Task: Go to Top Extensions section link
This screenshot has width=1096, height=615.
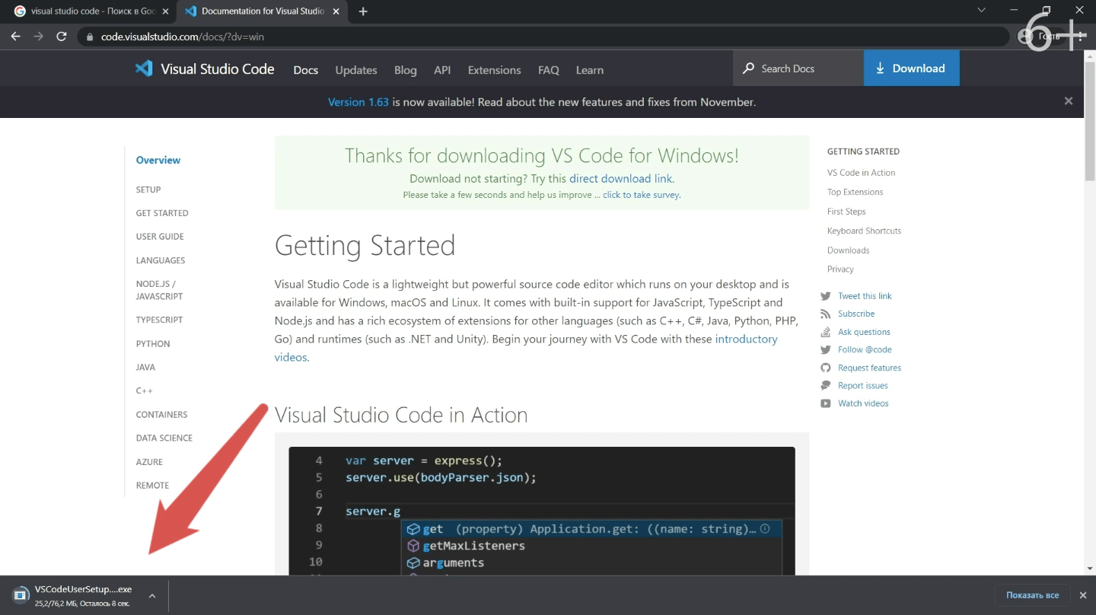Action: click(x=855, y=192)
